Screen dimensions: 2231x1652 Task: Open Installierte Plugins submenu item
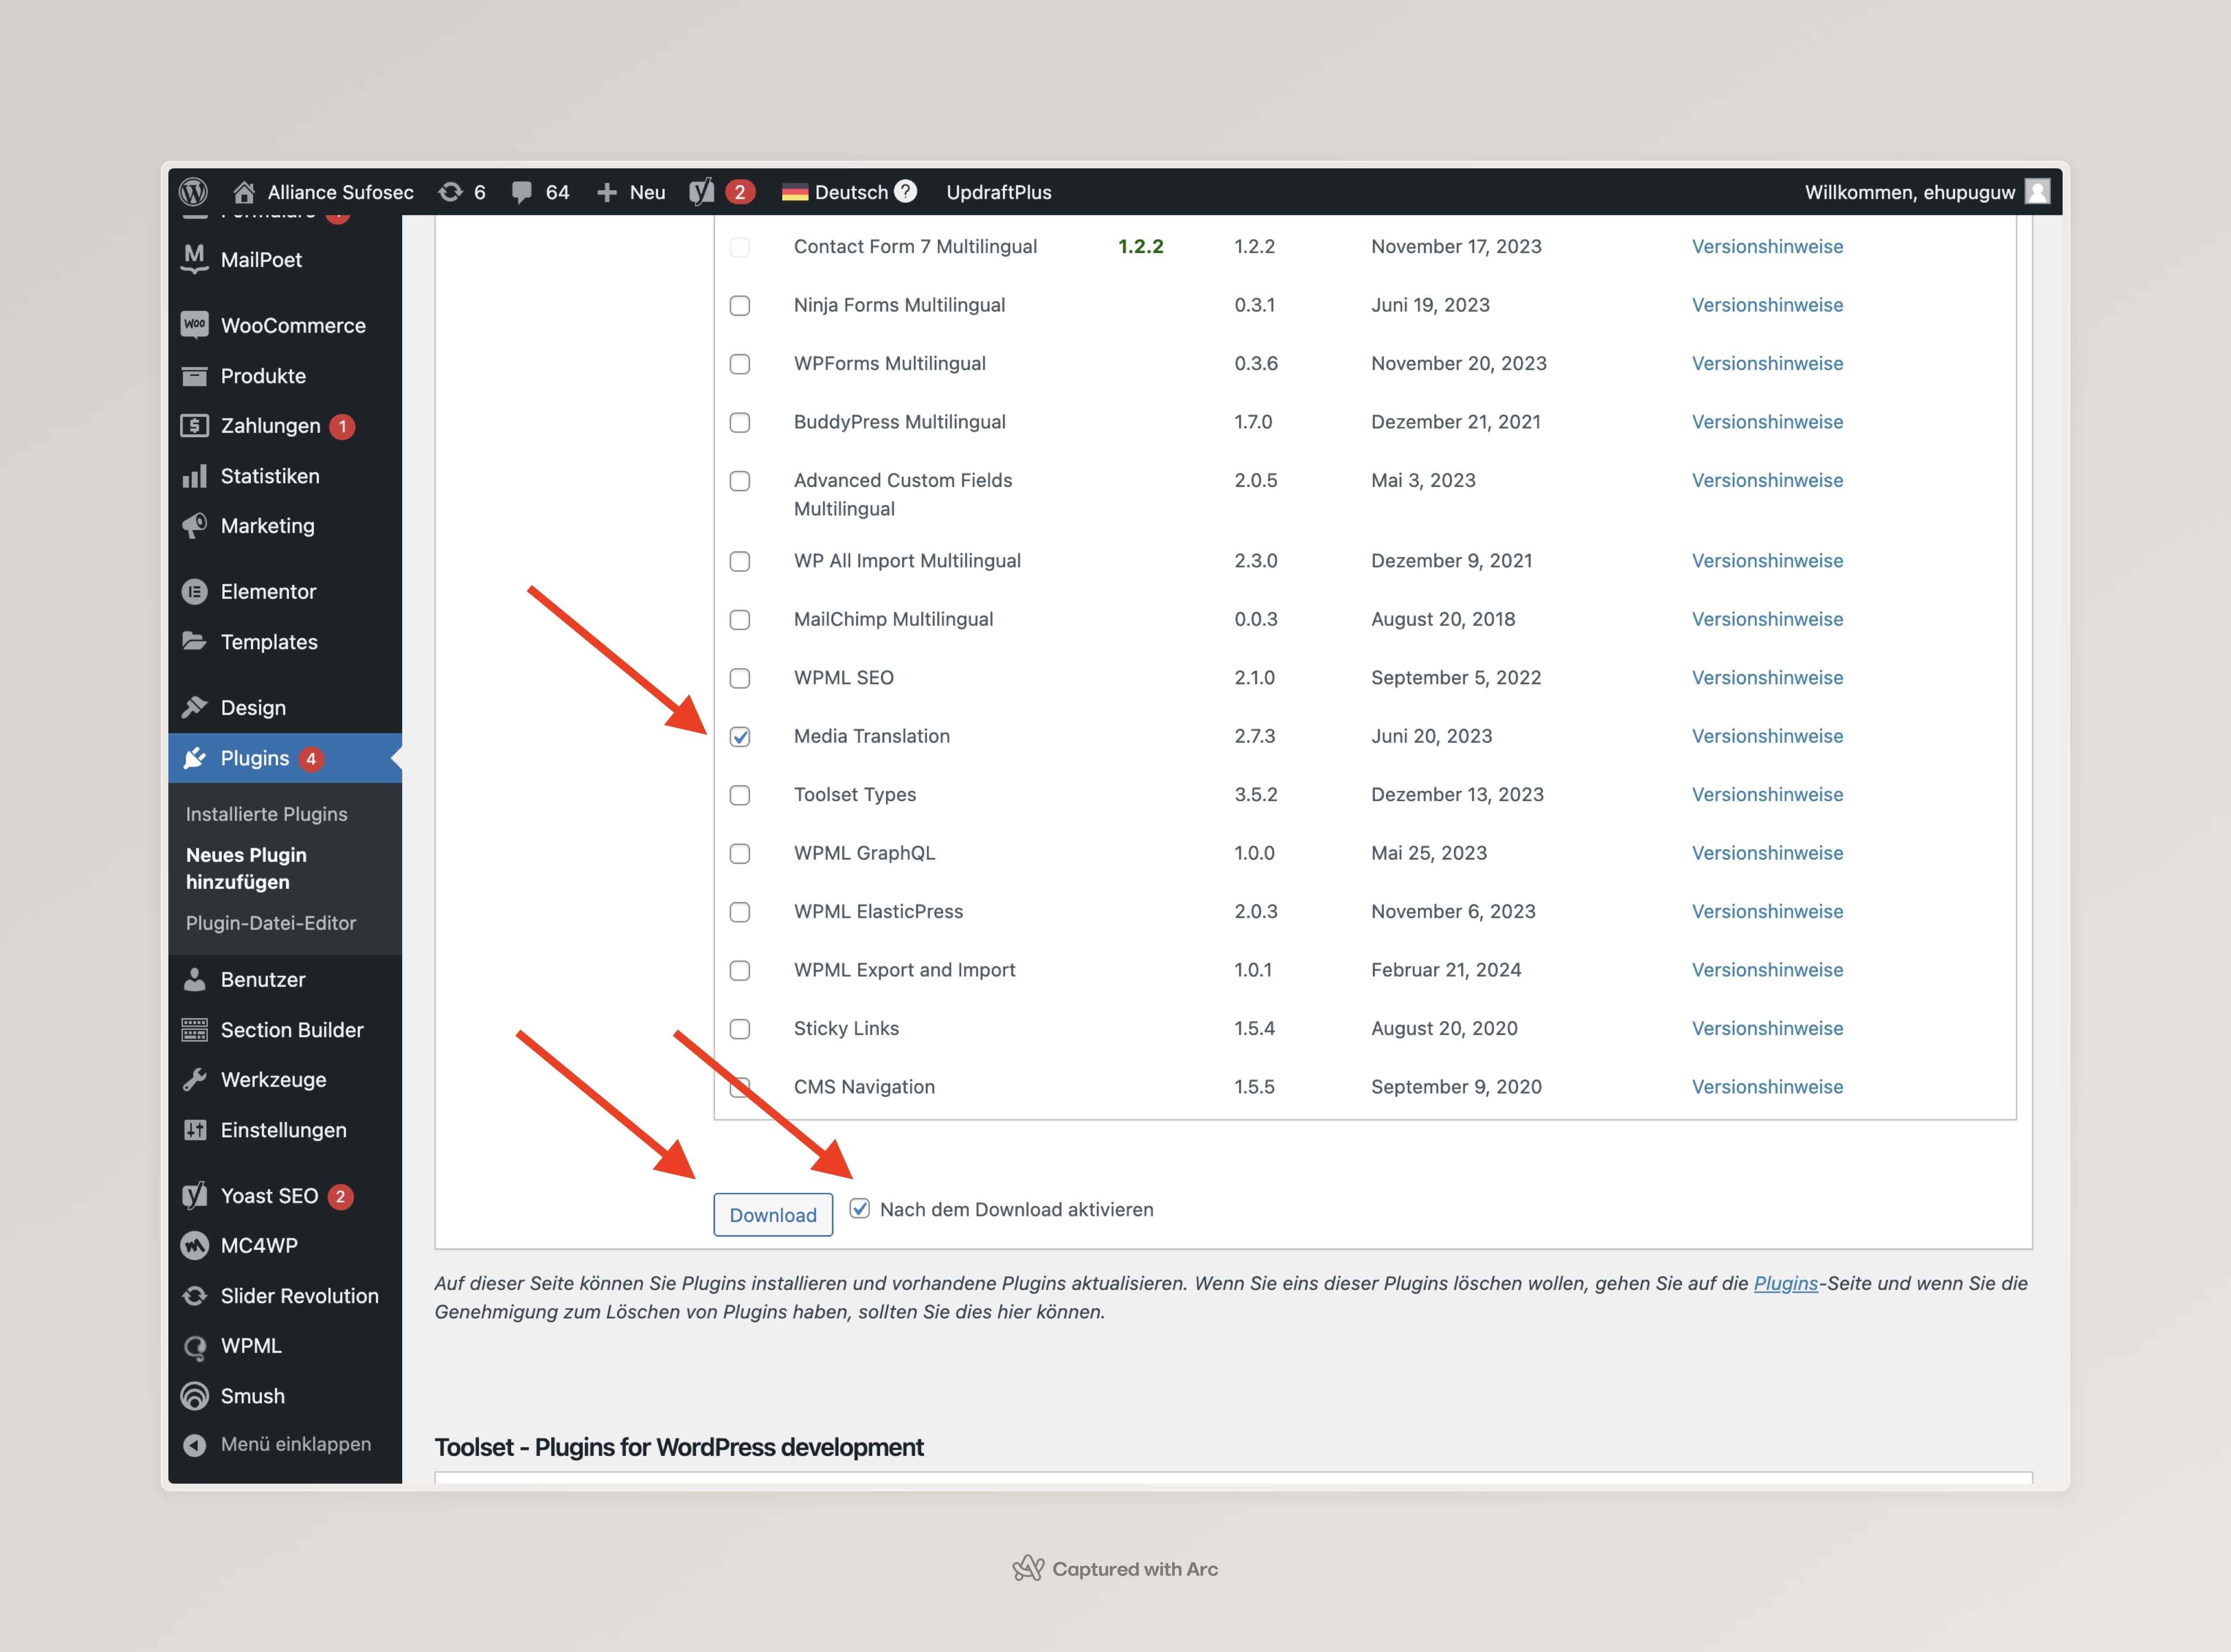coord(267,814)
